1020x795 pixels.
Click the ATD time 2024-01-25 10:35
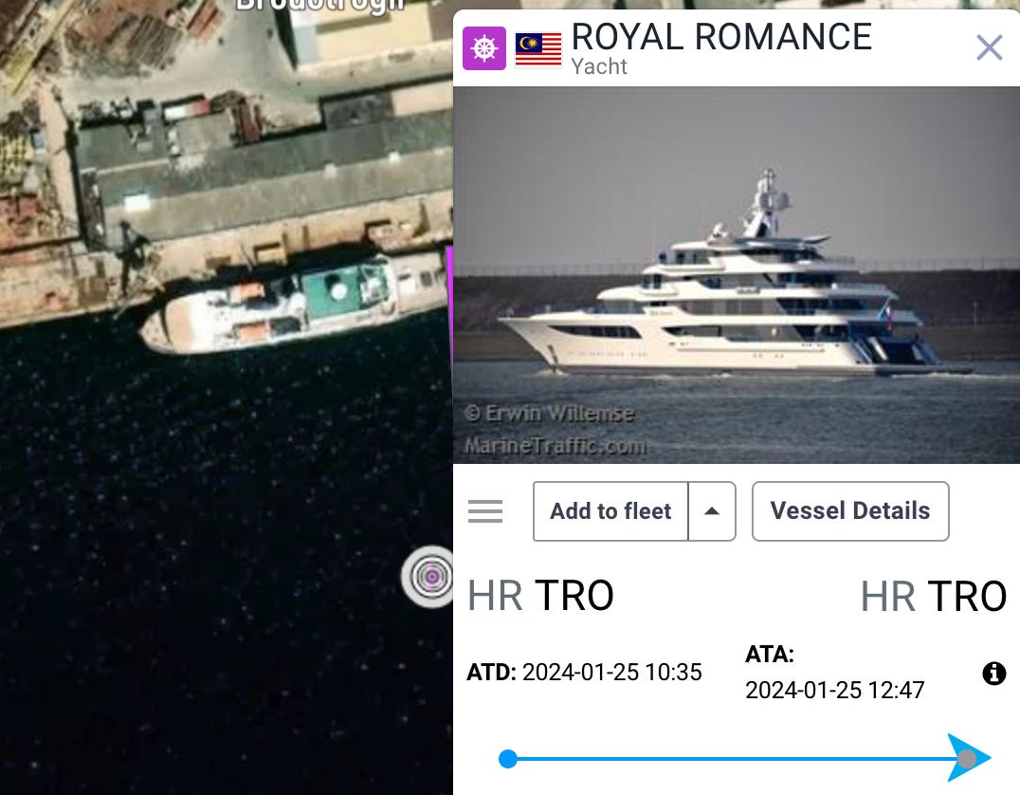click(x=611, y=672)
